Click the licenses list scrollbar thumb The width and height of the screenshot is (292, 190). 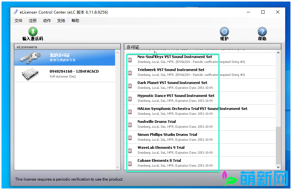click(x=278, y=146)
